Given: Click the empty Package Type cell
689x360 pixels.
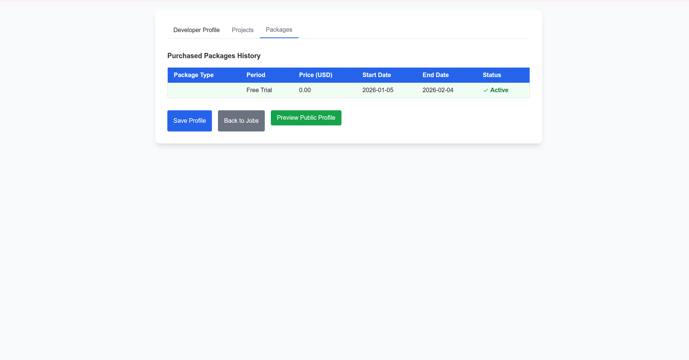Looking at the screenshot, I should coord(204,90).
